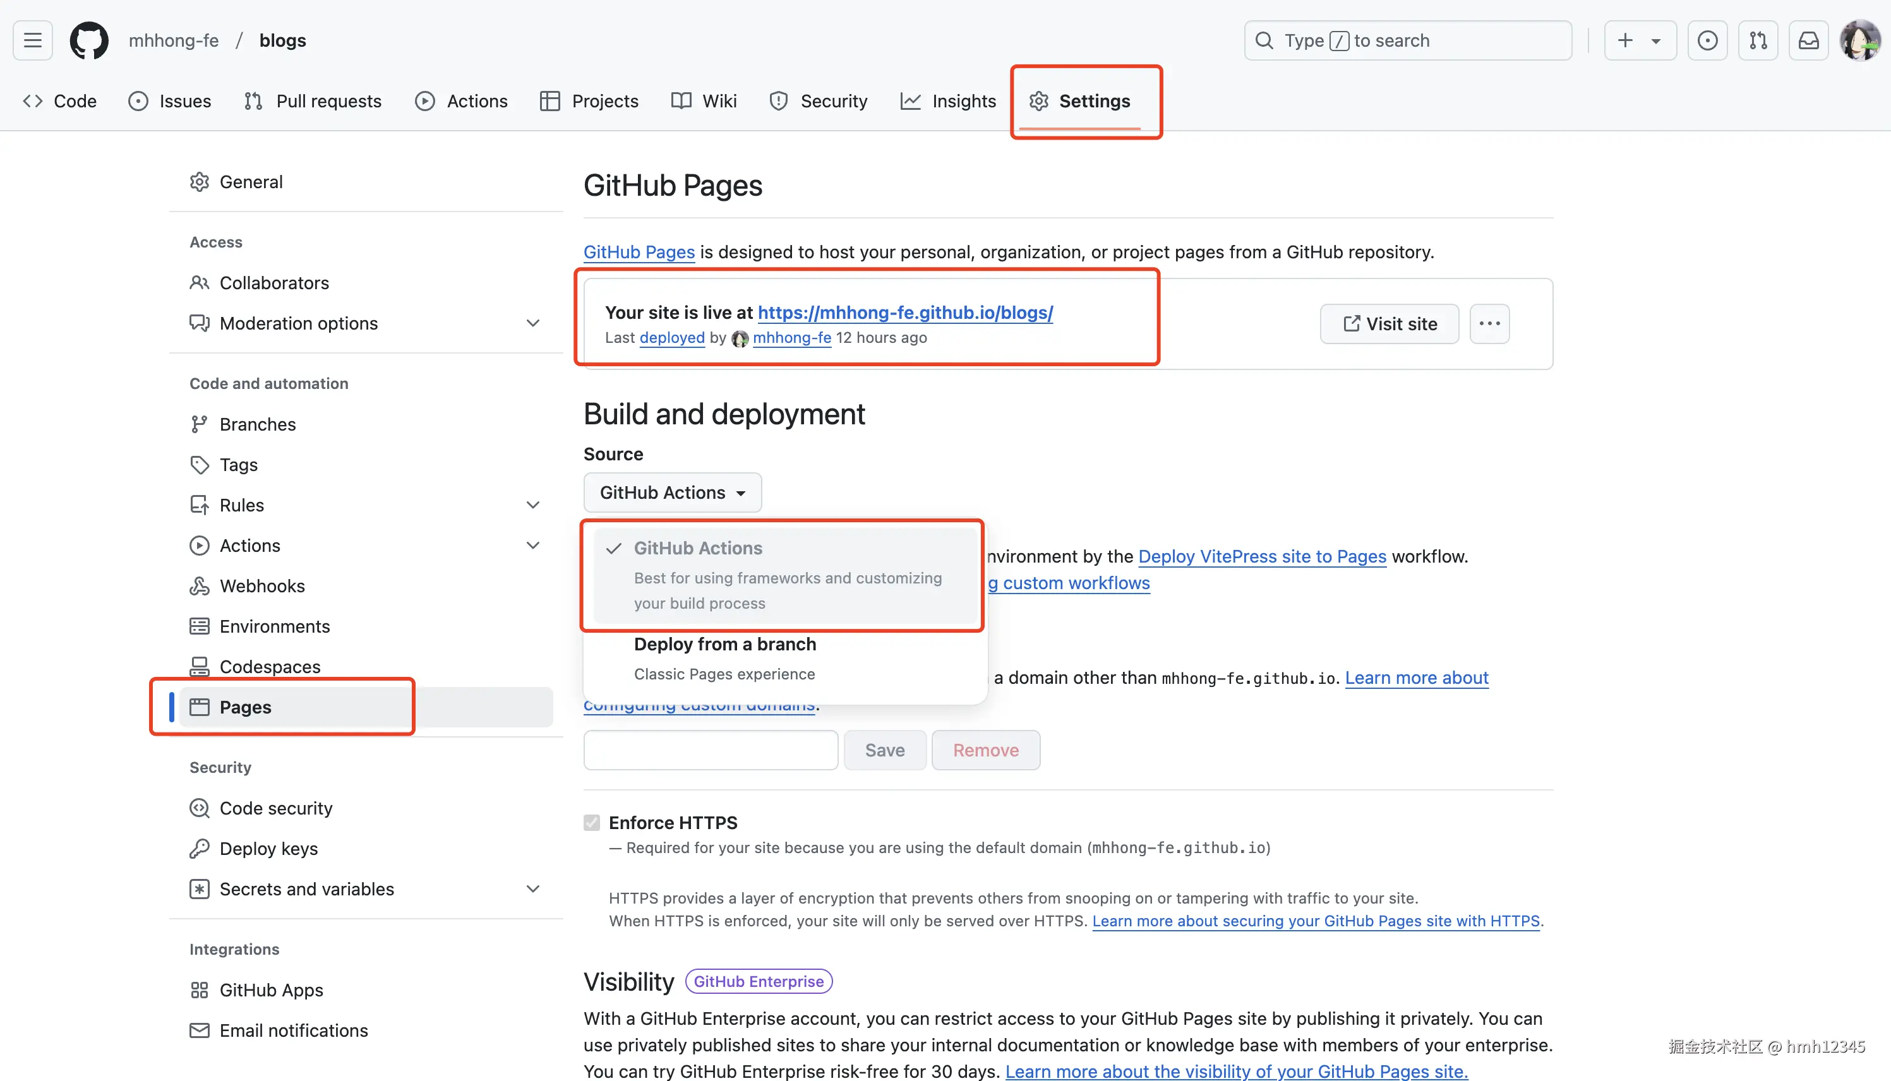The width and height of the screenshot is (1891, 1081).
Task: Open the three-dots menu beside Visit site
Action: 1489,324
